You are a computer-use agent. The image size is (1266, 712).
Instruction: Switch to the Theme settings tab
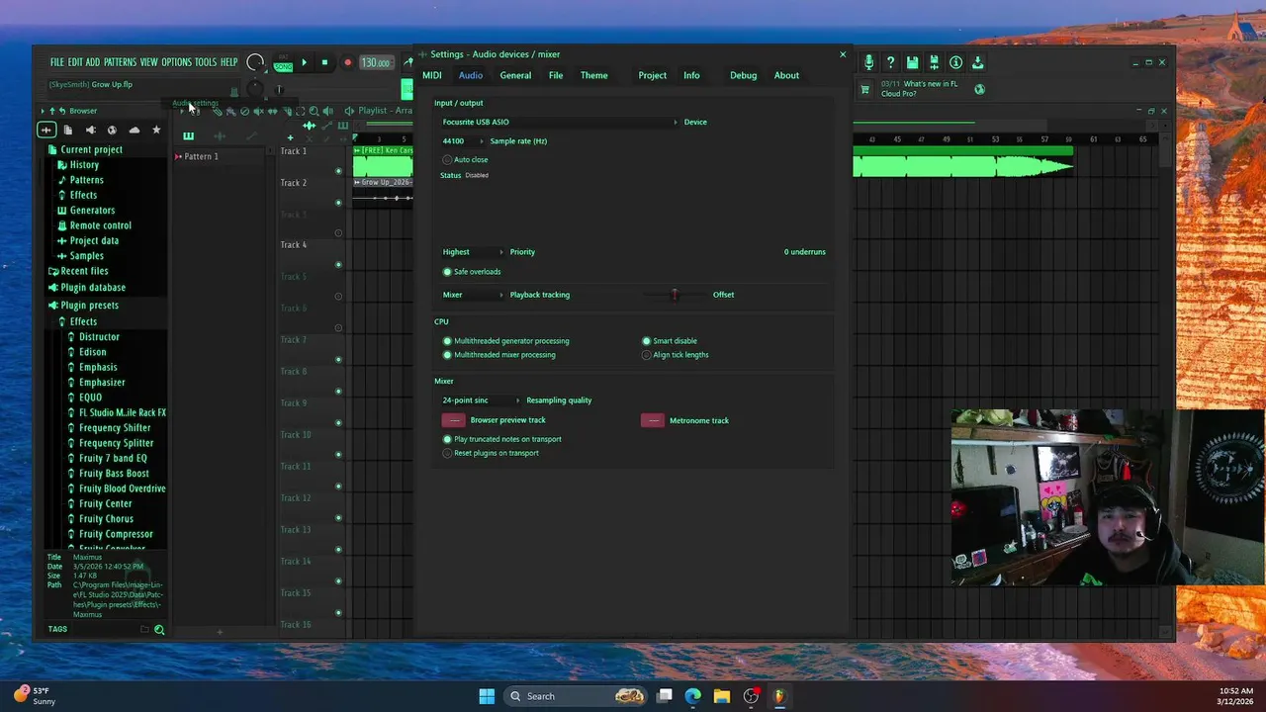(x=593, y=75)
